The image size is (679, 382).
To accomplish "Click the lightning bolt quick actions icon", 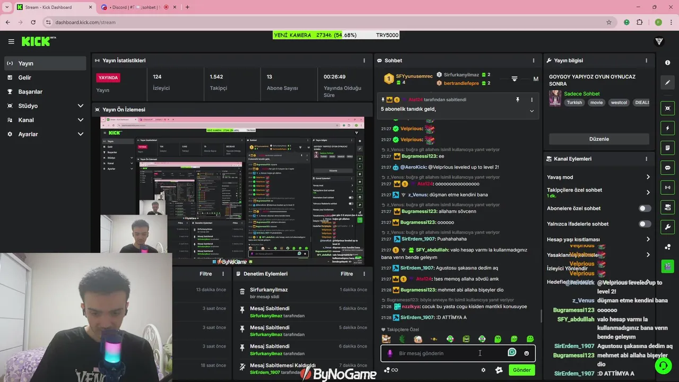I will 667,128.
